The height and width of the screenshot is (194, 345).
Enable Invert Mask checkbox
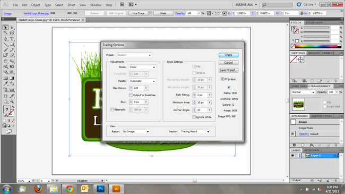click(x=324, y=106)
